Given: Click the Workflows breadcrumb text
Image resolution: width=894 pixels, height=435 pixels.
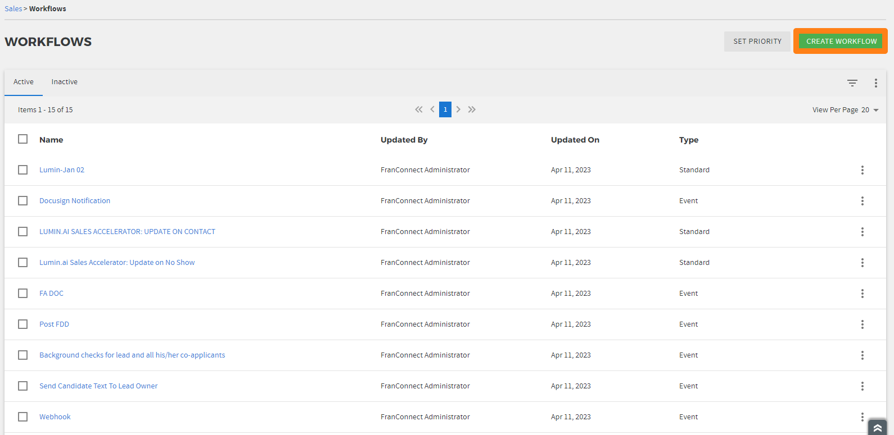Looking at the screenshot, I should point(48,9).
